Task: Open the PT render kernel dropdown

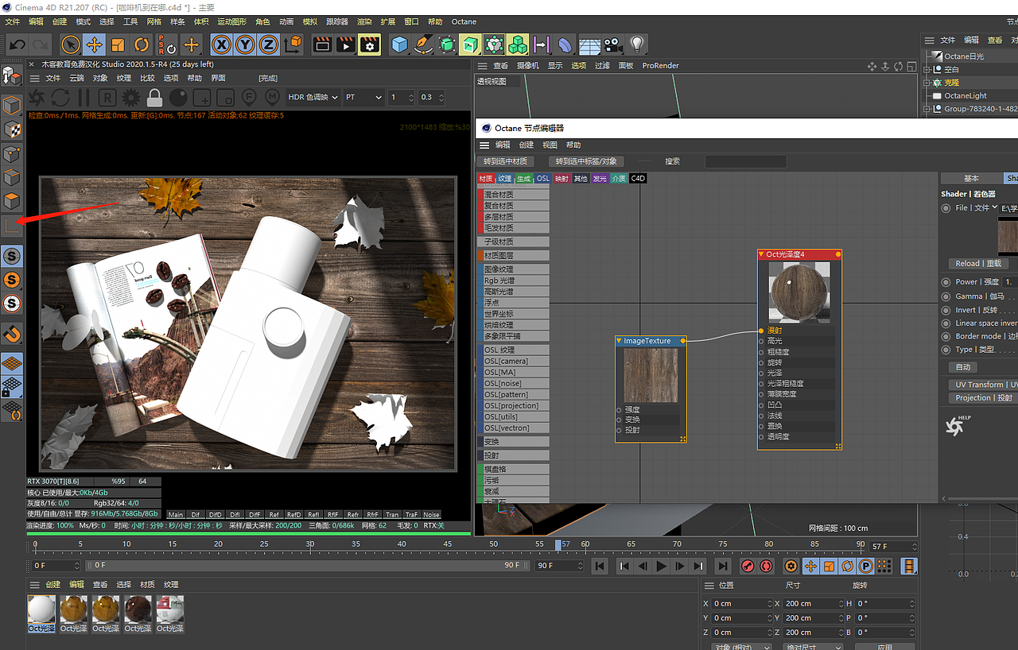Action: [x=363, y=97]
